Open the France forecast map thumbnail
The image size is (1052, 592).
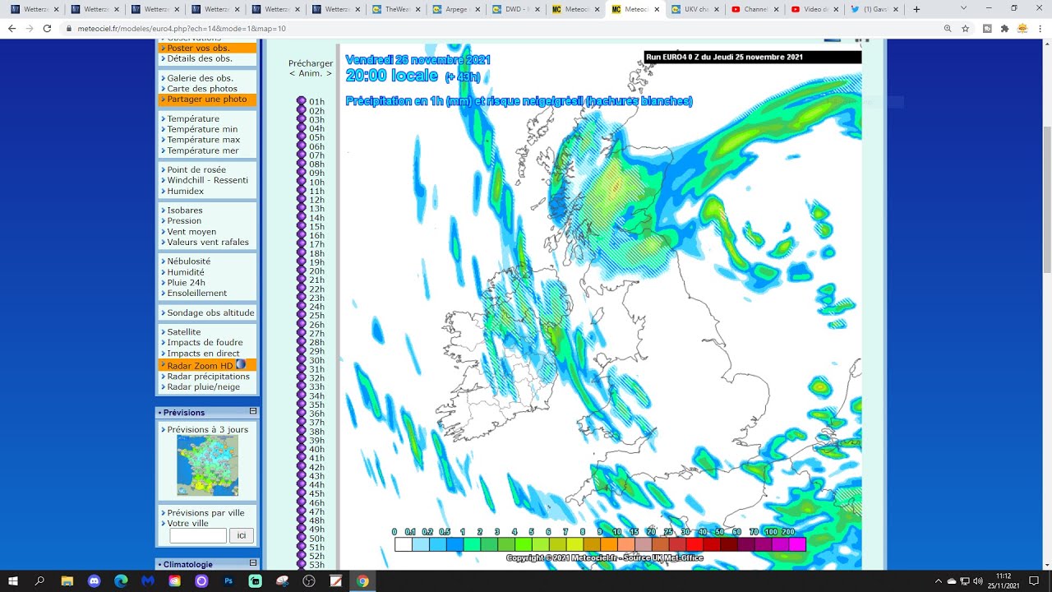tap(207, 465)
